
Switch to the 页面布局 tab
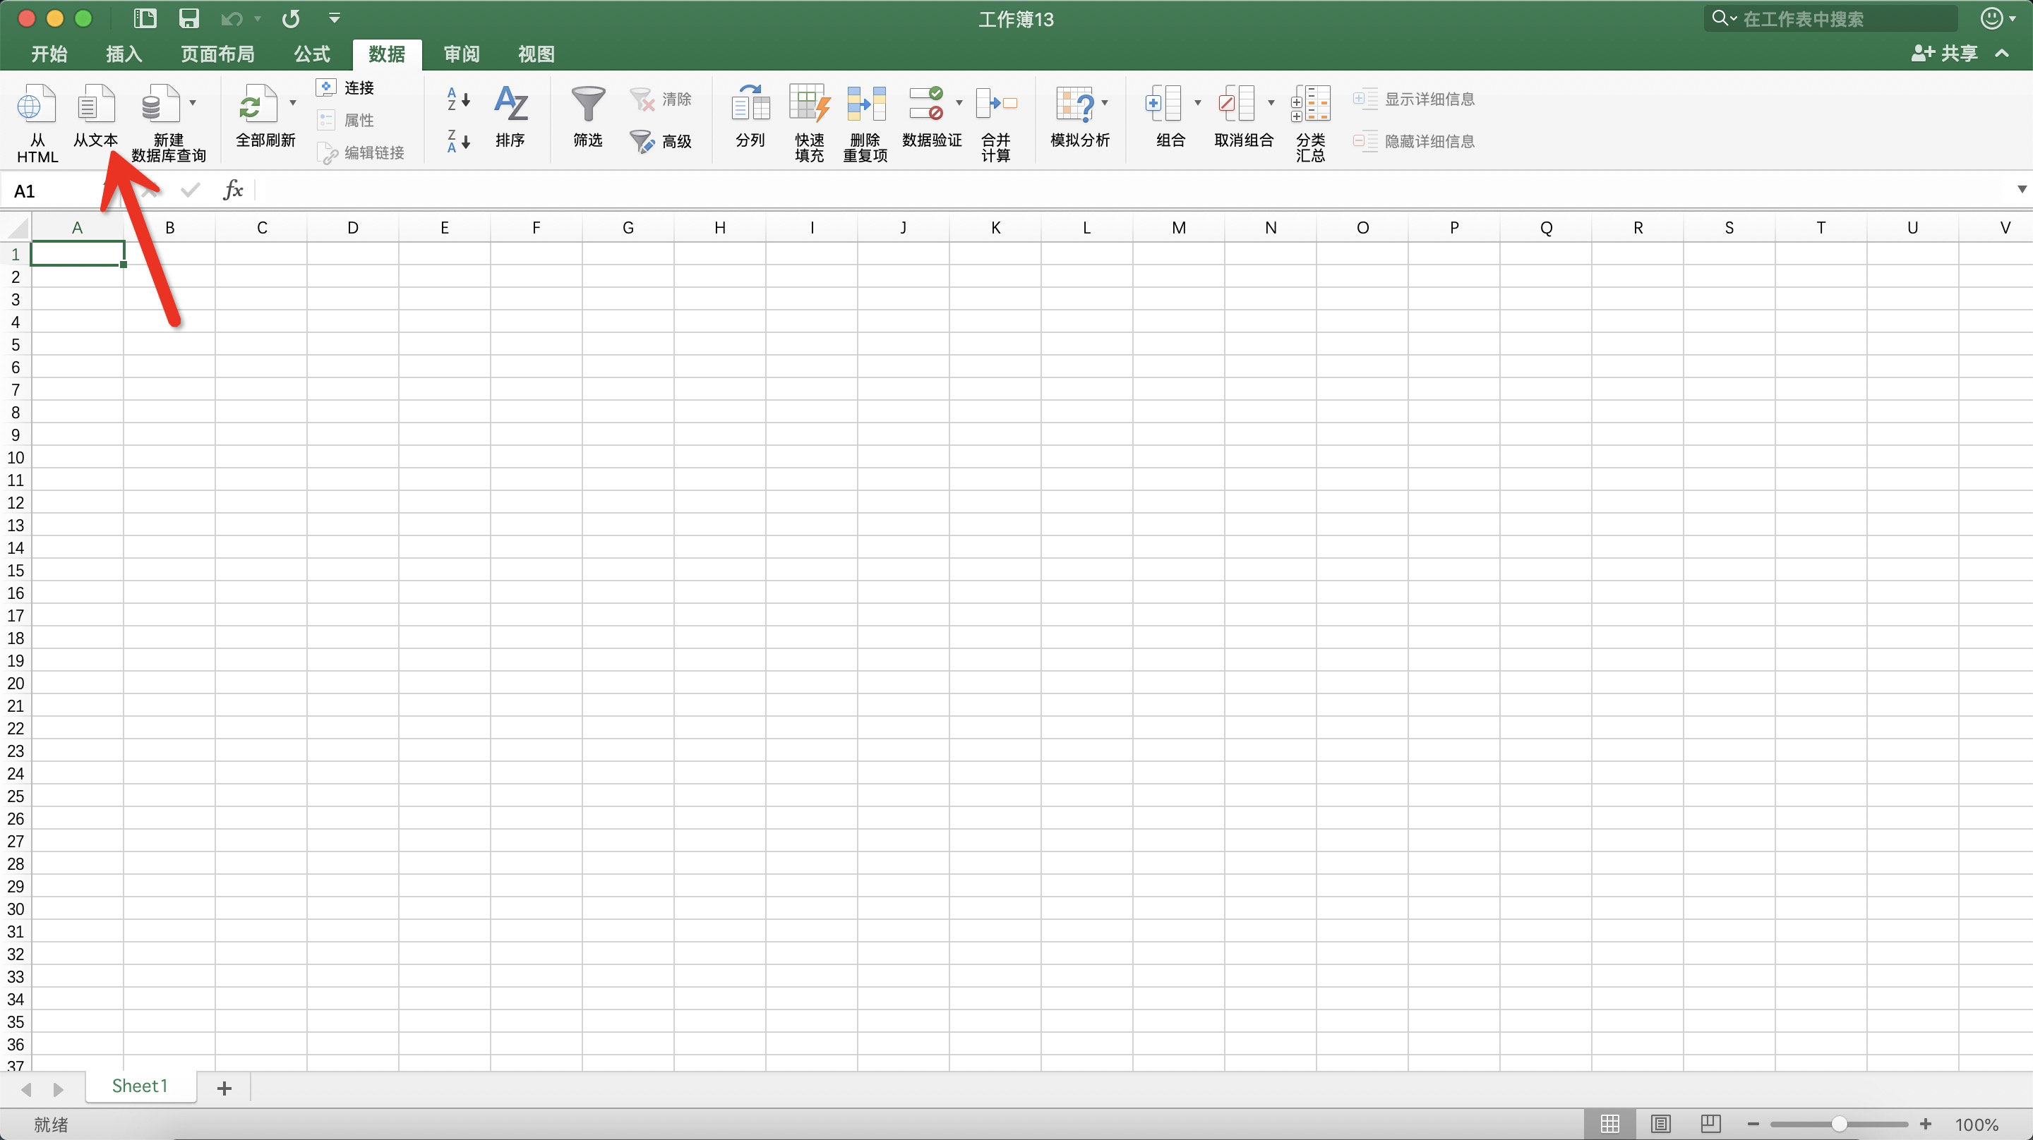pos(217,54)
